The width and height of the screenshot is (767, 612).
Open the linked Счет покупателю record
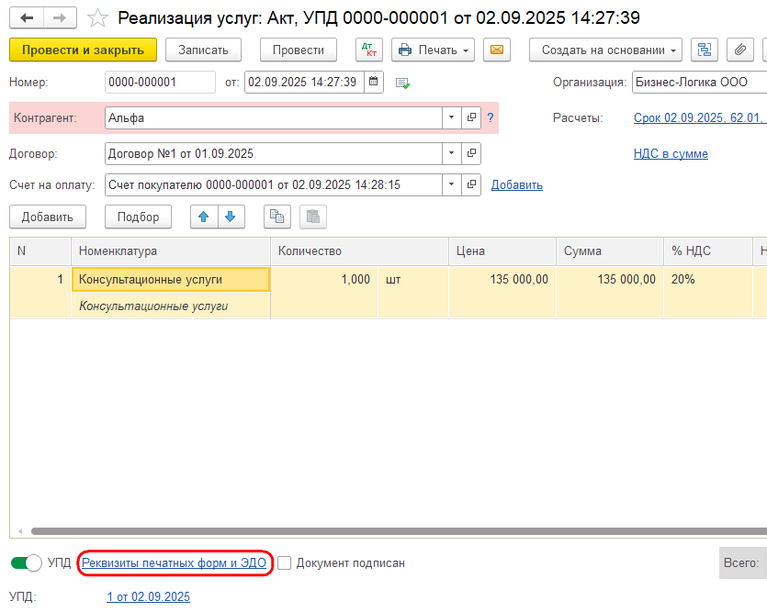[x=471, y=184]
